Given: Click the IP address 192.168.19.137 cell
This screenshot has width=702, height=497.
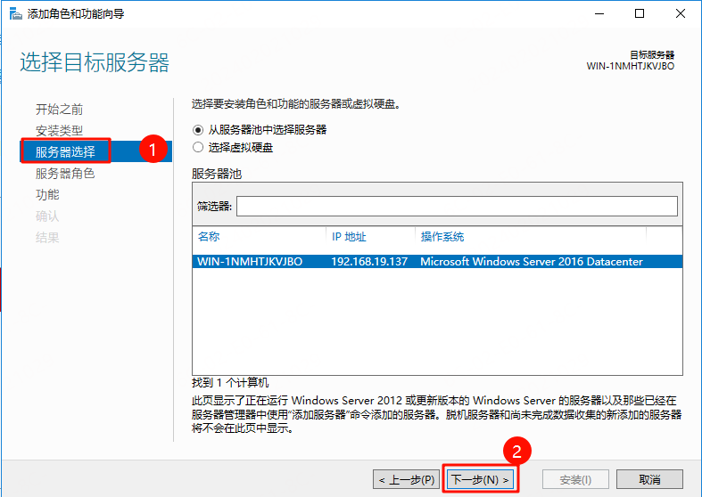Looking at the screenshot, I should (x=369, y=262).
